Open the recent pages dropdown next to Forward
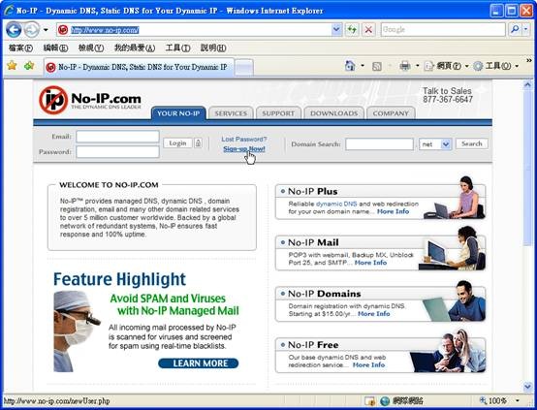 coord(46,30)
